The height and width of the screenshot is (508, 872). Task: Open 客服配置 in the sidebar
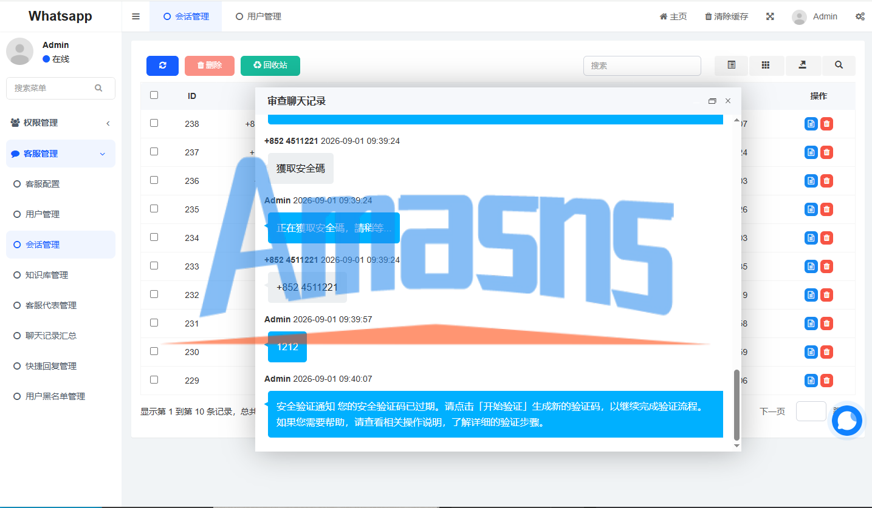pyautogui.click(x=61, y=184)
